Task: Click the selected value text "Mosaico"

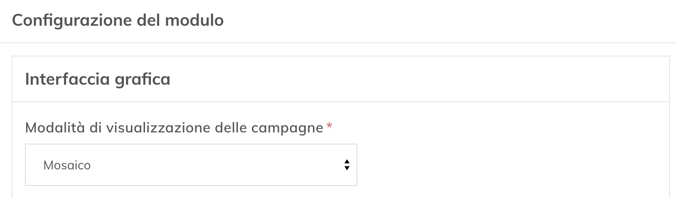Action: pyautogui.click(x=67, y=165)
